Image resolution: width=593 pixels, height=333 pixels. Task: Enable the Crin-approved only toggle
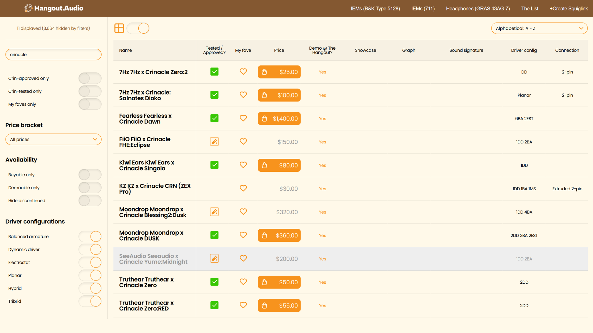tap(90, 78)
